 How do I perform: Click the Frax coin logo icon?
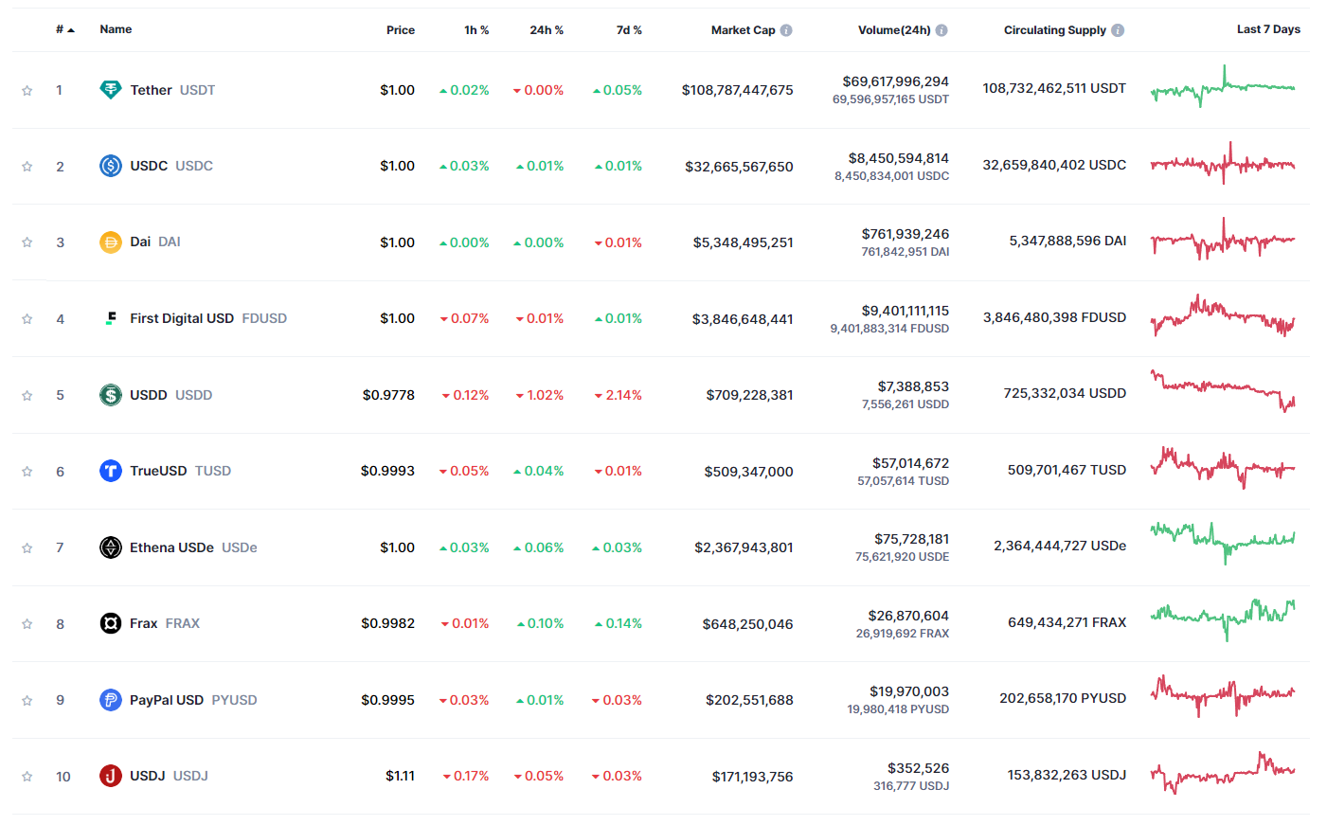pyautogui.click(x=111, y=623)
